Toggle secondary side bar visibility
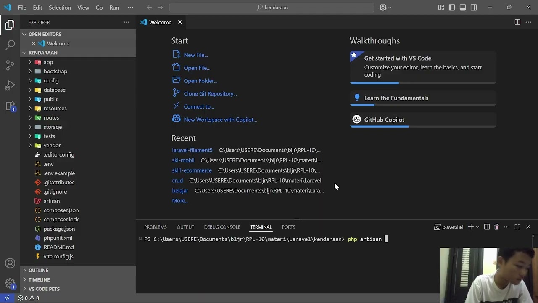The image size is (538, 303). coord(474,7)
